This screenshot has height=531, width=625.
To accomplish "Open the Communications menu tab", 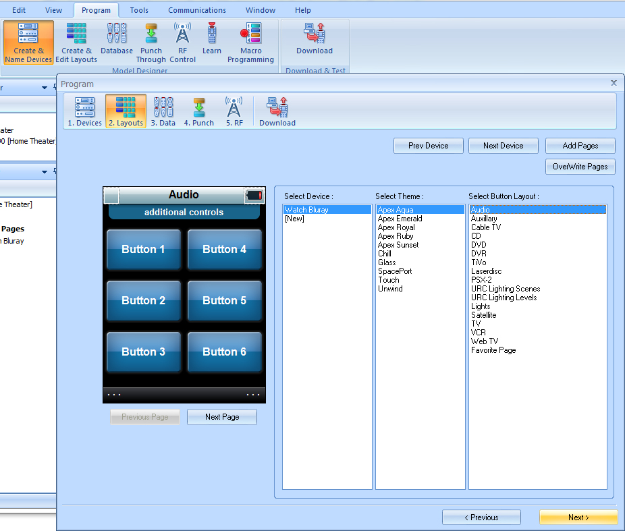I will click(197, 10).
